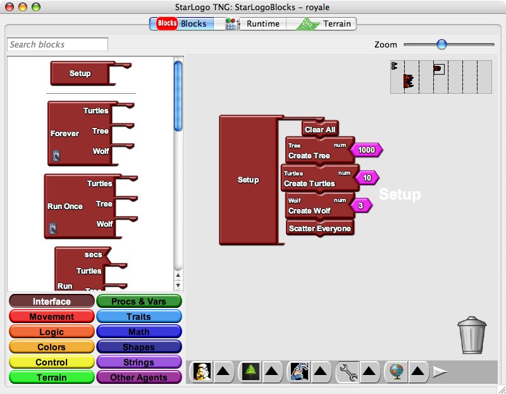Click the palette scroll up arrow
The width and height of the screenshot is (506, 394).
178,275
